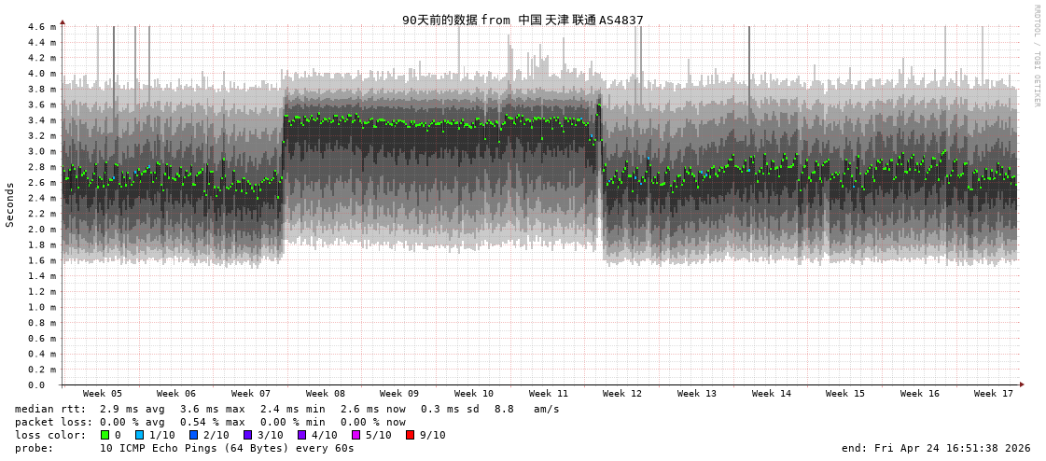Click the blue 2/10 loss swatch
The width and height of the screenshot is (1046, 461).
pos(193,435)
